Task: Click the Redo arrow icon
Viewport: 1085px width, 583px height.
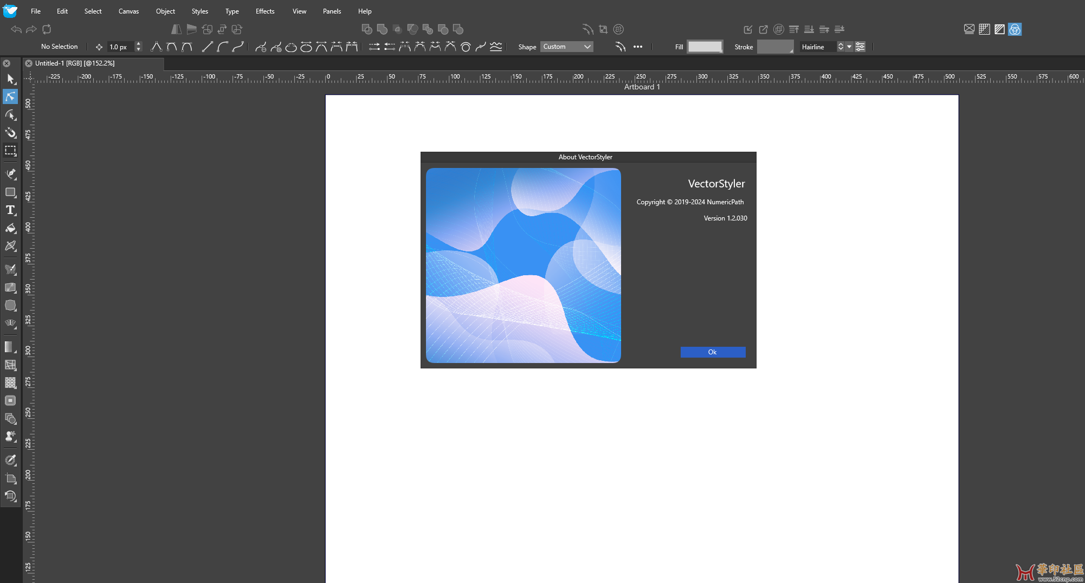Action: [x=31, y=29]
